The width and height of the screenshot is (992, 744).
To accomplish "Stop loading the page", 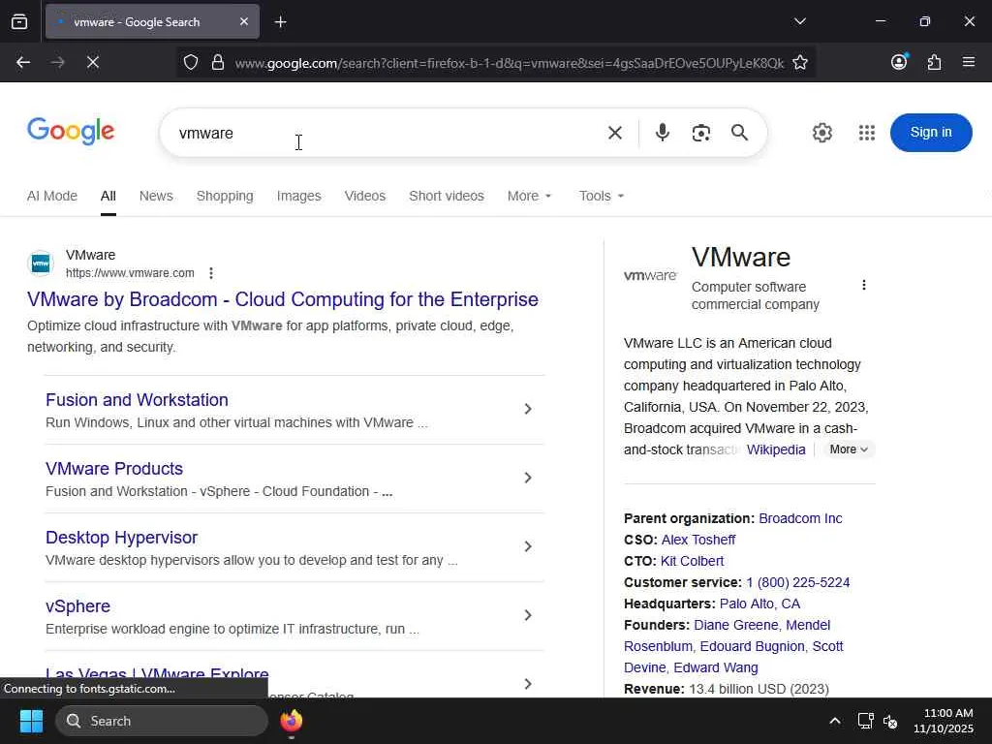I will click(93, 62).
